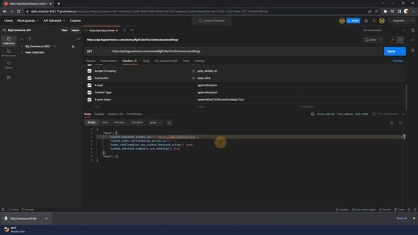Click the Import button

[75, 31]
